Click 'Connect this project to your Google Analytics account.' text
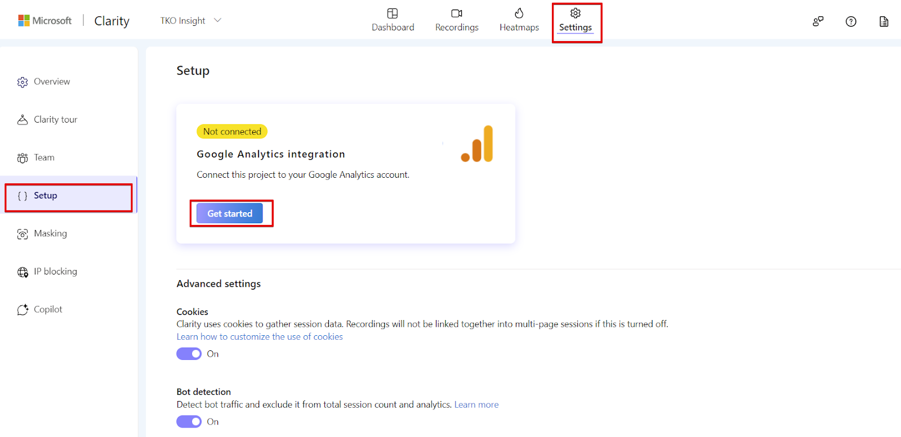 click(303, 175)
